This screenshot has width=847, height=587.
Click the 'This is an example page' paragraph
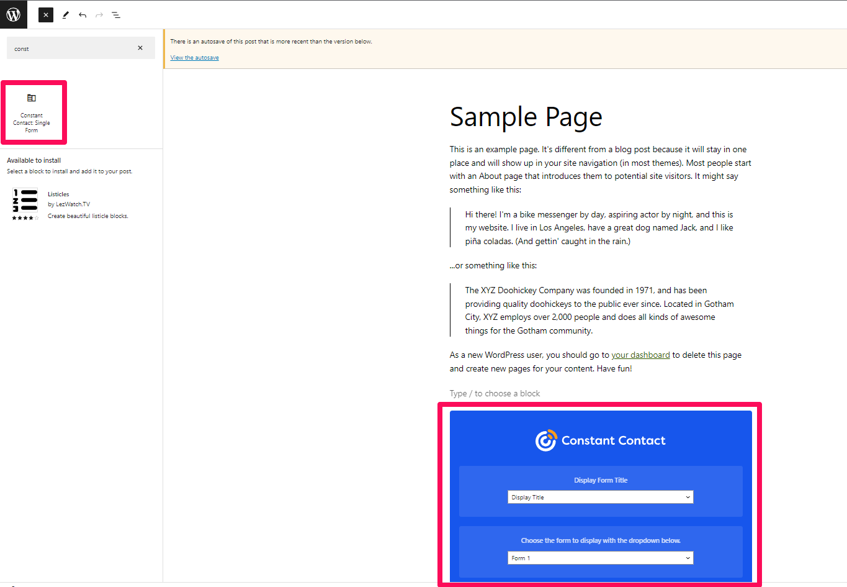pos(601,170)
